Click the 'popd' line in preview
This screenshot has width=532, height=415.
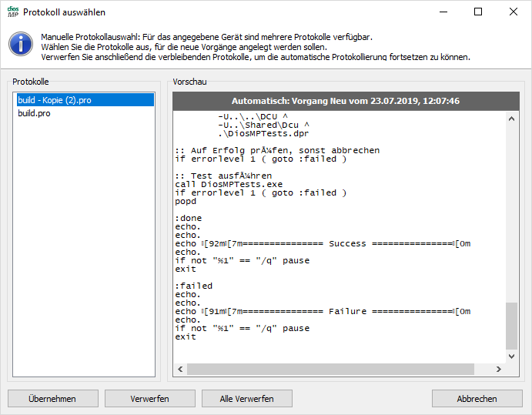coord(186,201)
